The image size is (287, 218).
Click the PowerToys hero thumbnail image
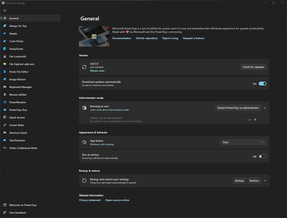94,36
